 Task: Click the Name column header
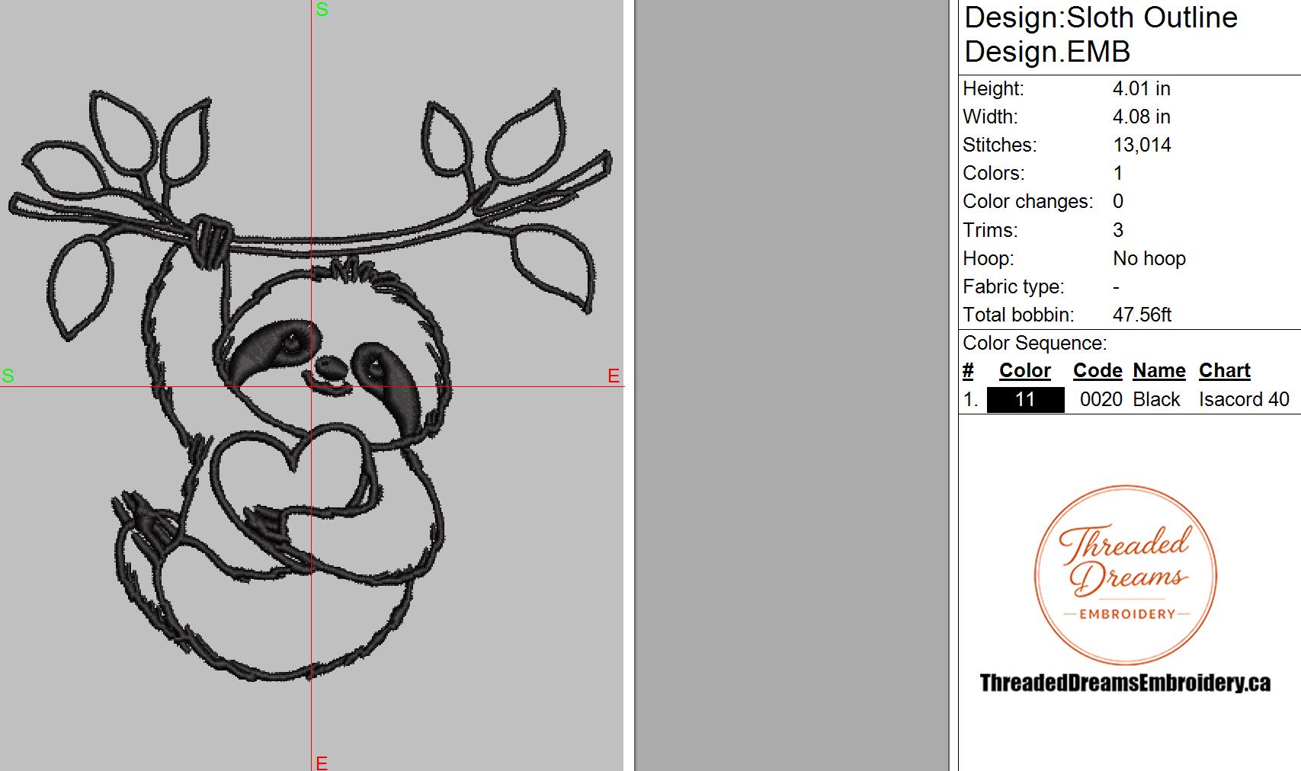tap(1159, 371)
